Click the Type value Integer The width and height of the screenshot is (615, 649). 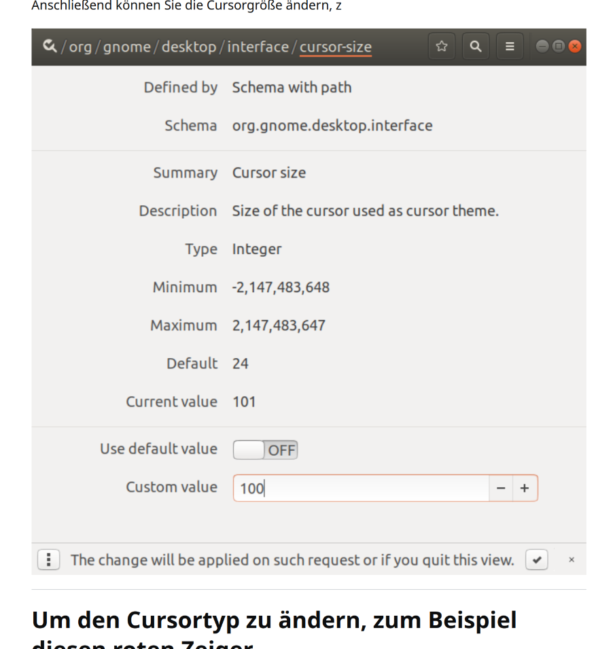[x=257, y=249]
